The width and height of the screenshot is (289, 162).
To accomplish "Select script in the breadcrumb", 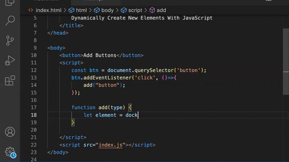I will [x=135, y=10].
